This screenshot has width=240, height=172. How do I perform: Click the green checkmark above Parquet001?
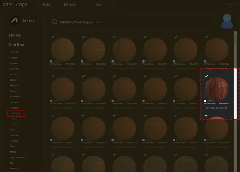[x=53, y=37]
